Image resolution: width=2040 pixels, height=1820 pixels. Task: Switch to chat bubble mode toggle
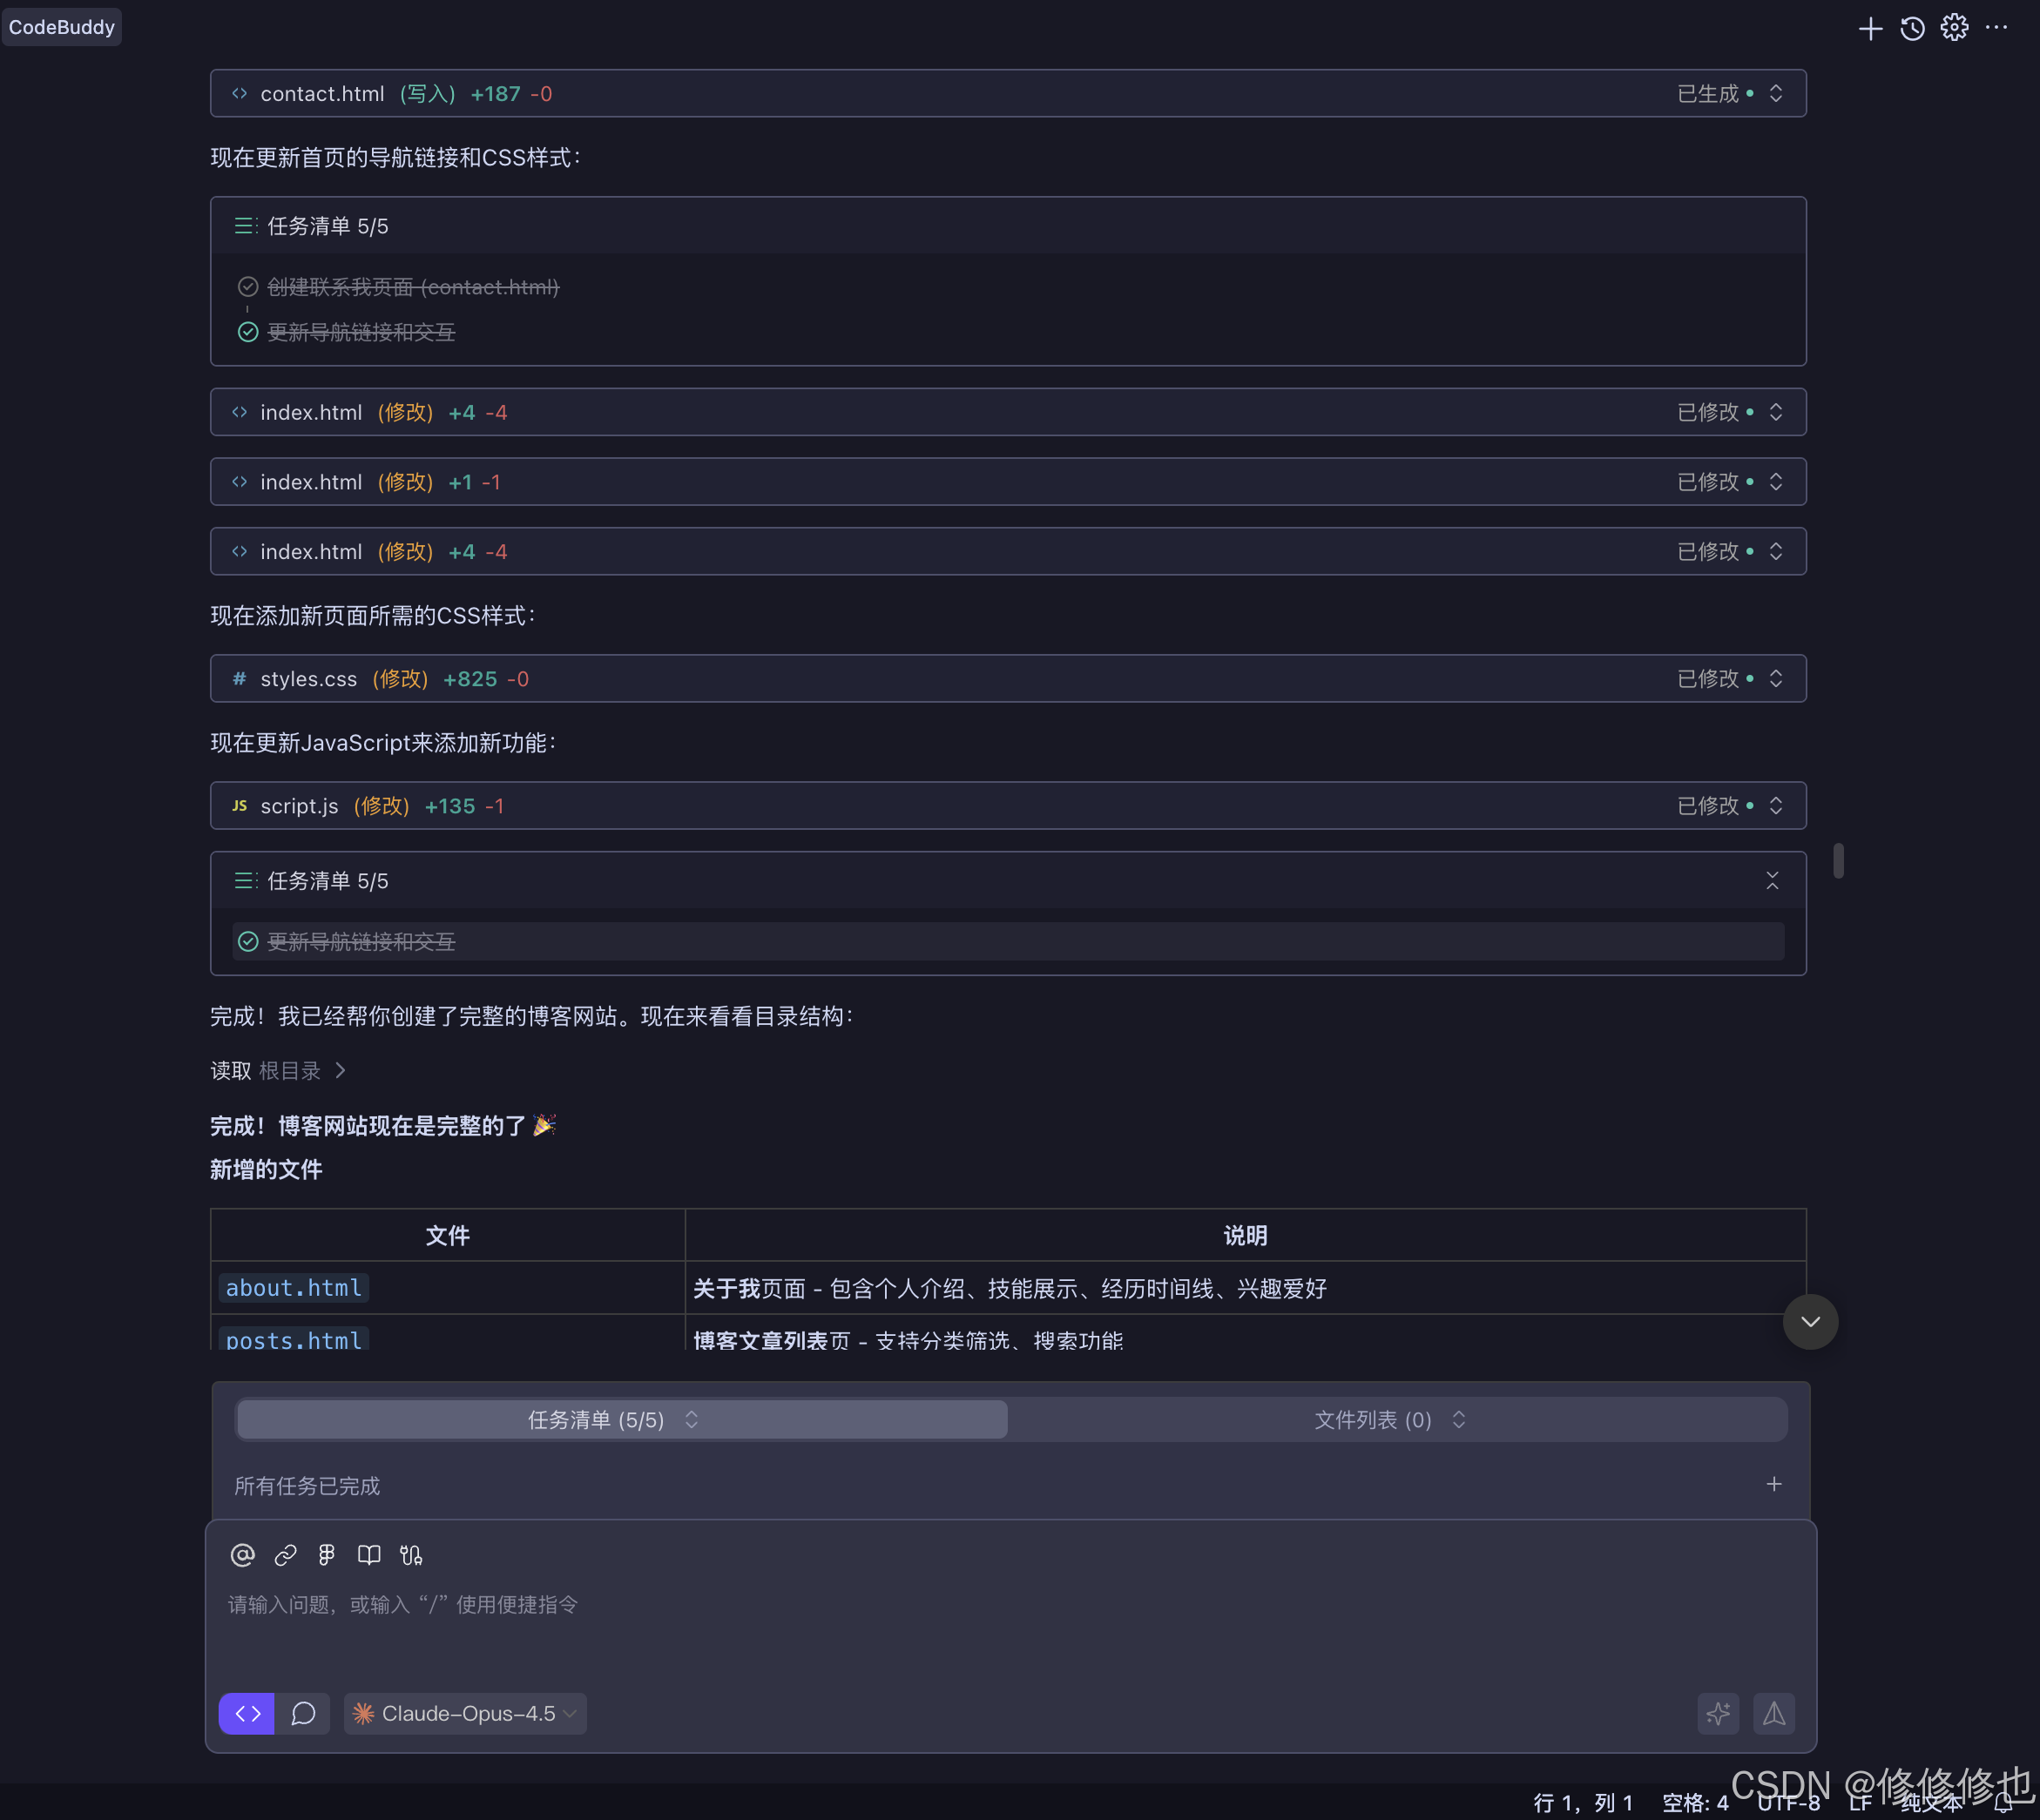[303, 1714]
